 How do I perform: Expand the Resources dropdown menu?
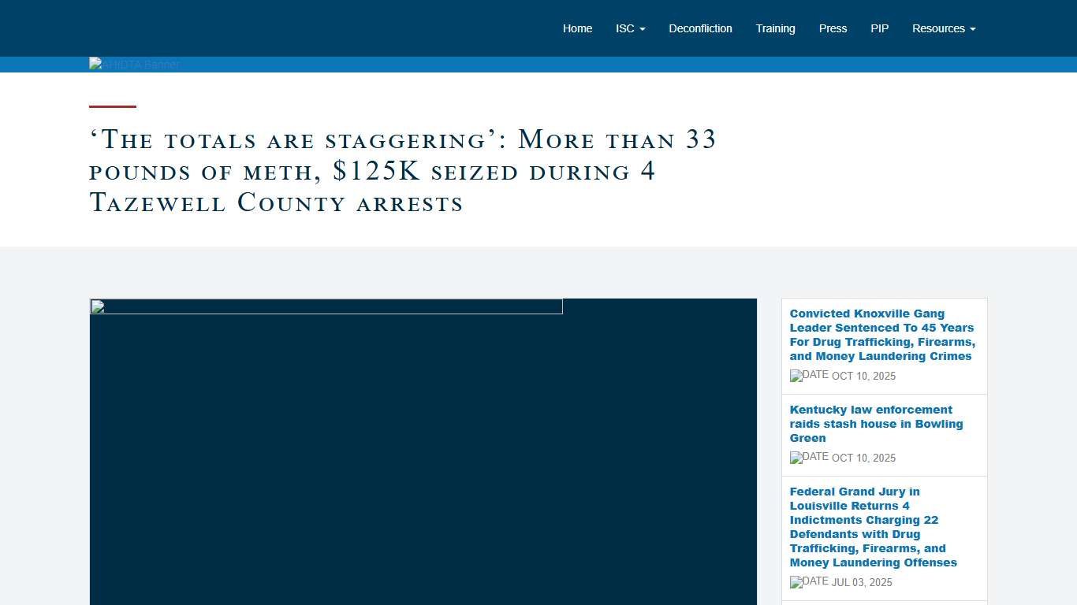pos(943,28)
